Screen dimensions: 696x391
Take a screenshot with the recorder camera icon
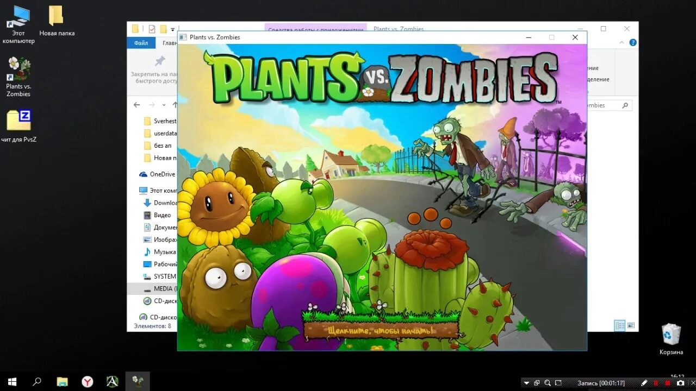coord(680,383)
